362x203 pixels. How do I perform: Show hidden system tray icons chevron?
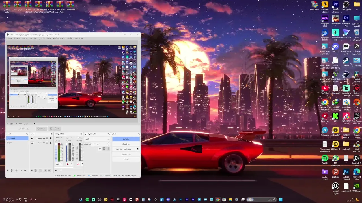click(36, 200)
